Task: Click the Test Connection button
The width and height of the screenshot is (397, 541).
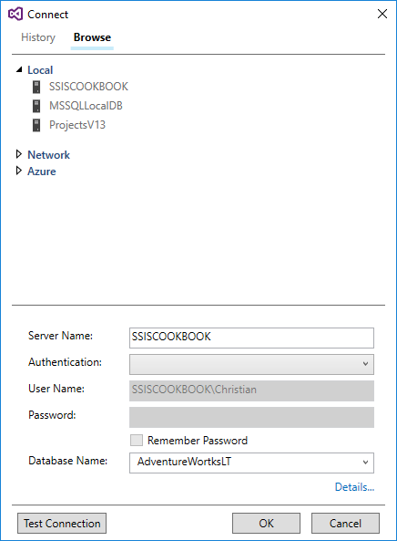Action: 62,523
